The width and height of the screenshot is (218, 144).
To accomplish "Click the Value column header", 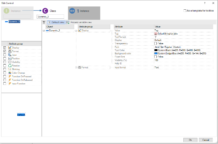I will (183, 27).
